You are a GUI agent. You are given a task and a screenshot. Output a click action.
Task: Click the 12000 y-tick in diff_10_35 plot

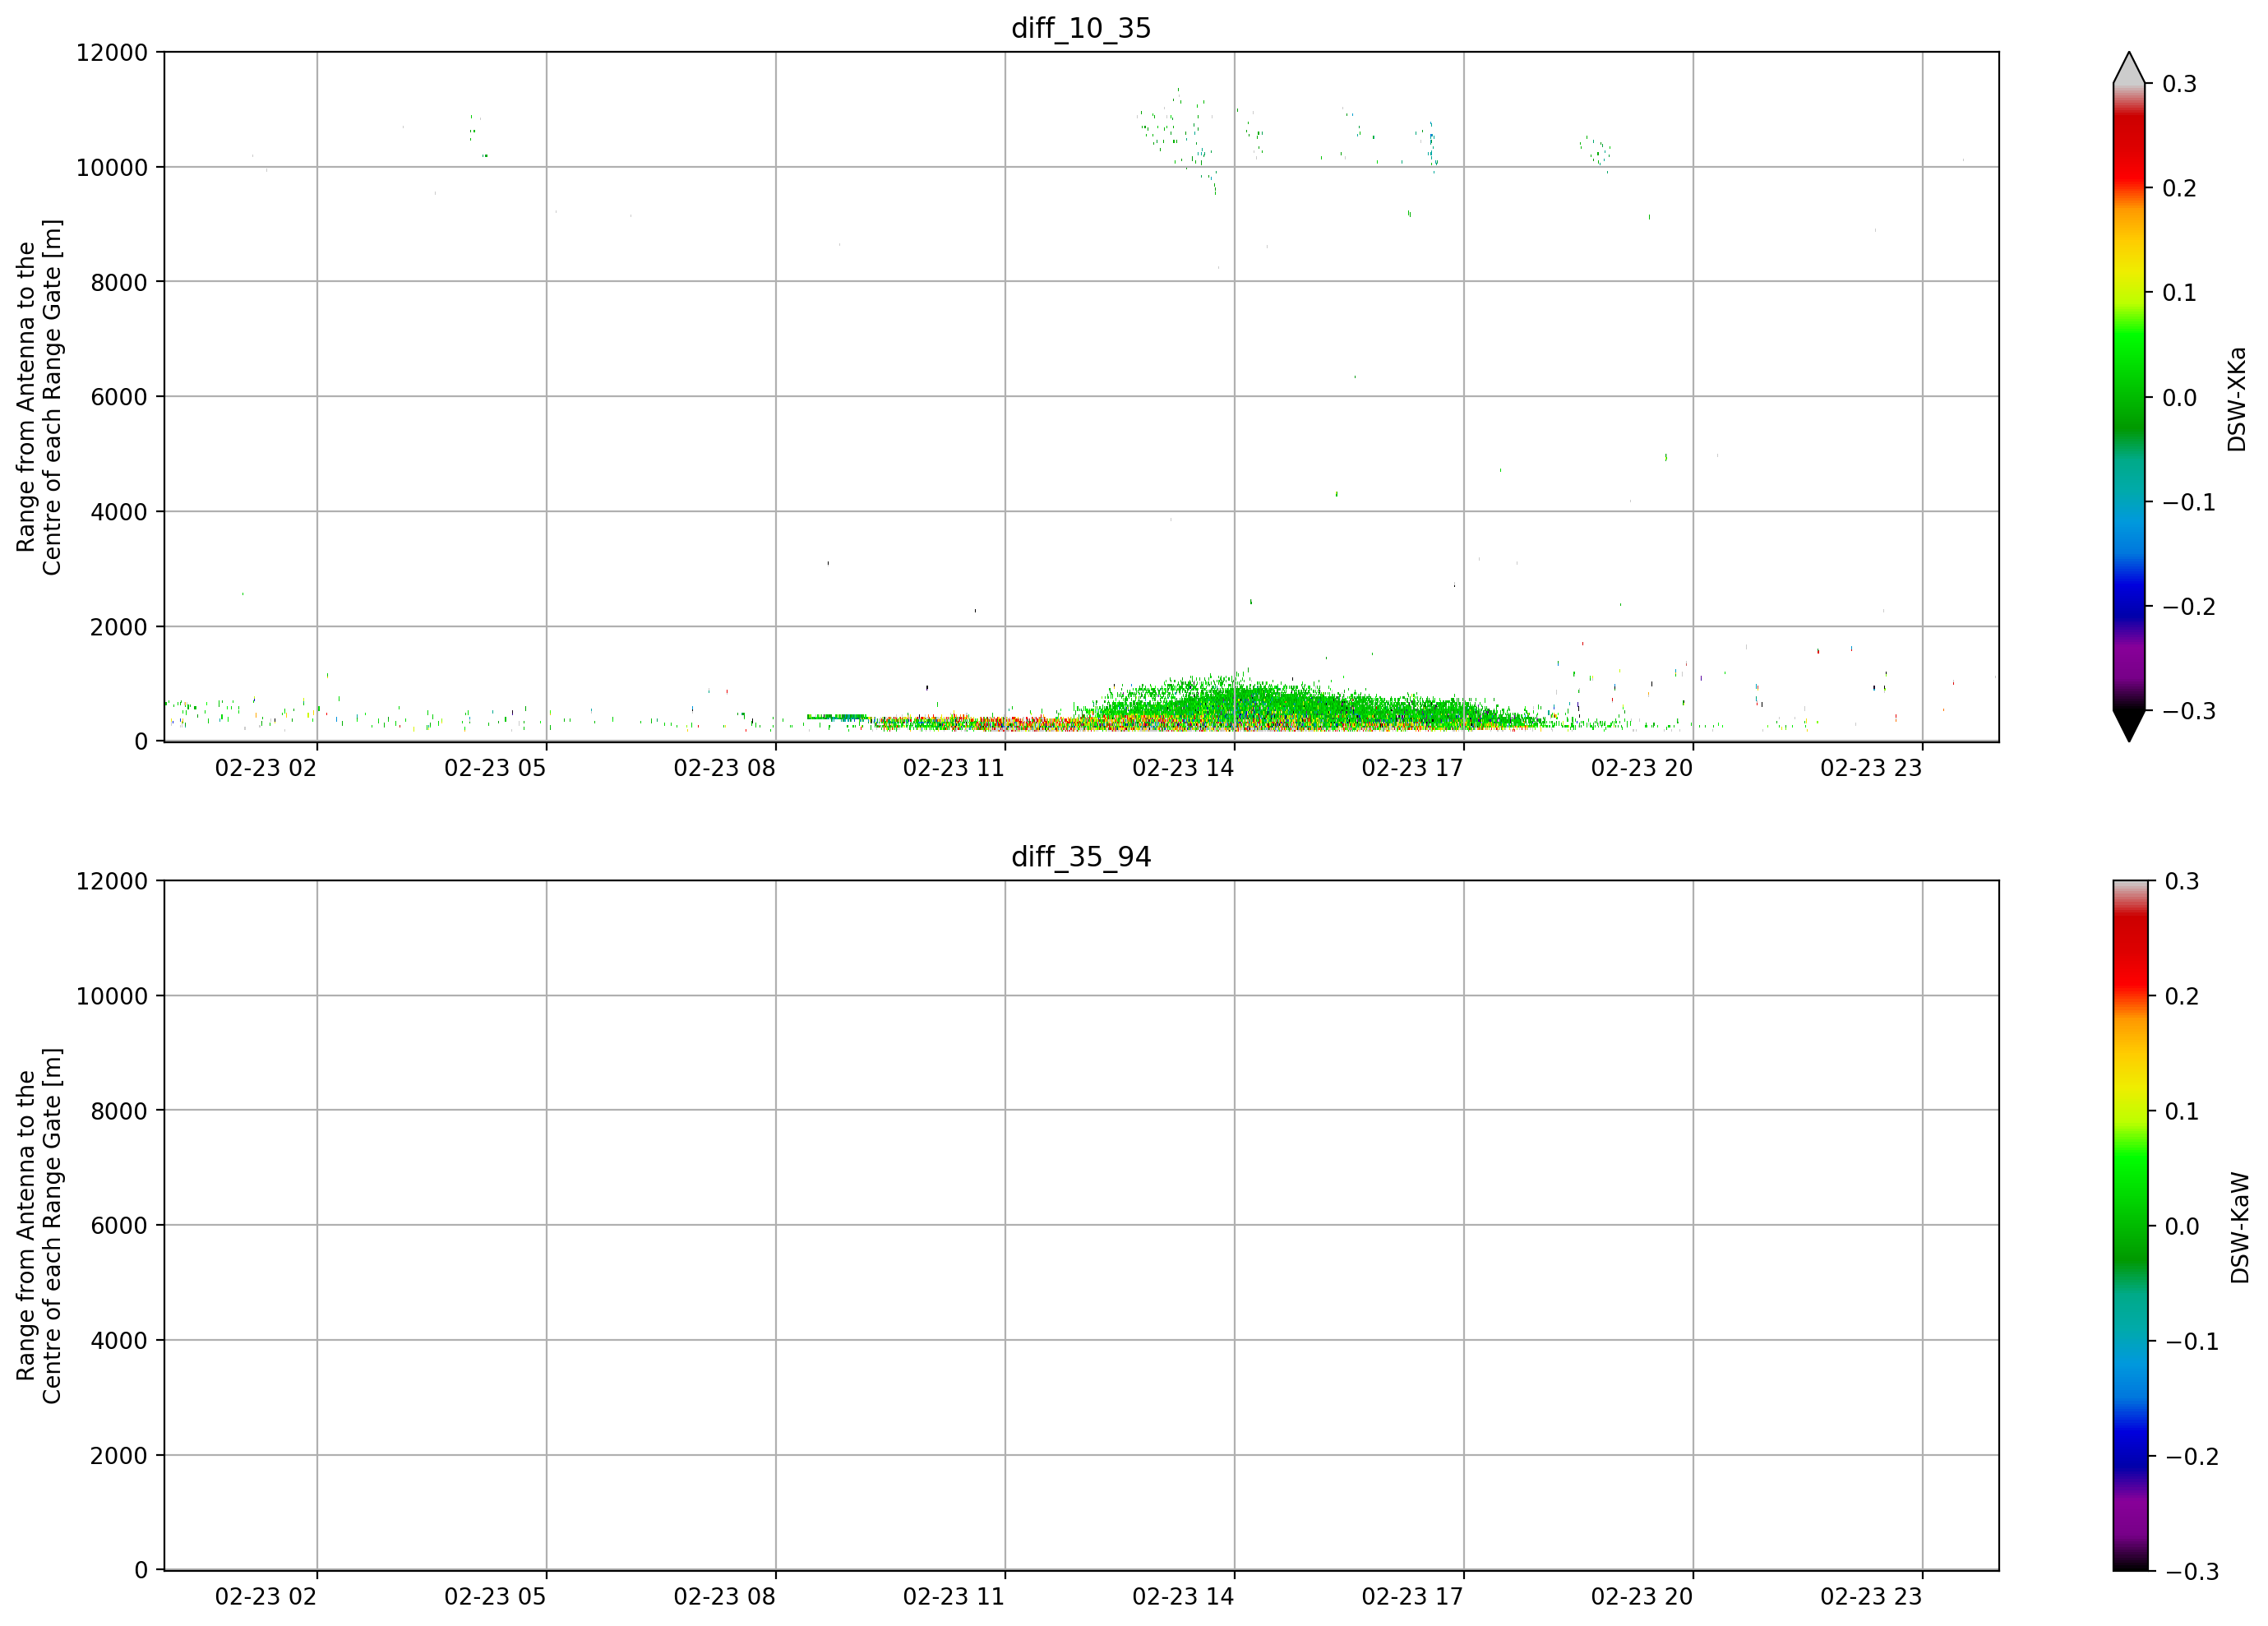112,52
